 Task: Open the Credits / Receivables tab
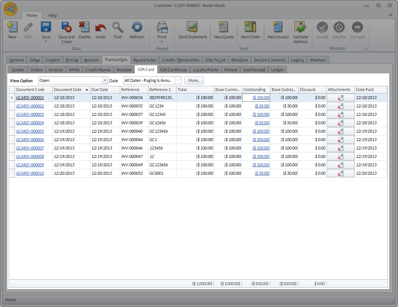point(181,60)
